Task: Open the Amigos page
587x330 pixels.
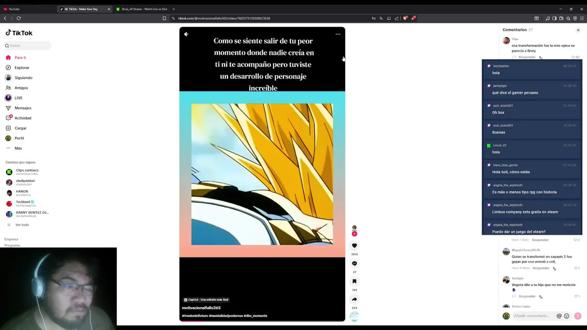Action: click(x=17, y=88)
